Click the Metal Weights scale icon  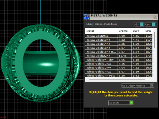click(x=86, y=17)
